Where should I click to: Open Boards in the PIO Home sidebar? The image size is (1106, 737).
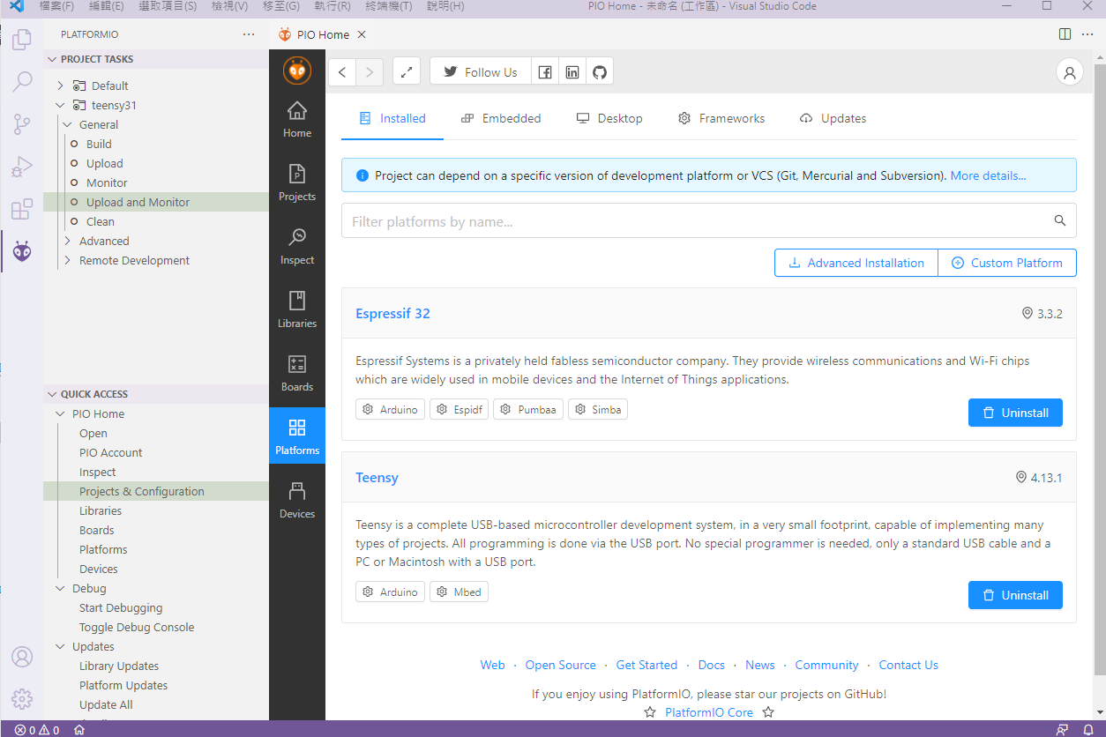[x=297, y=374]
